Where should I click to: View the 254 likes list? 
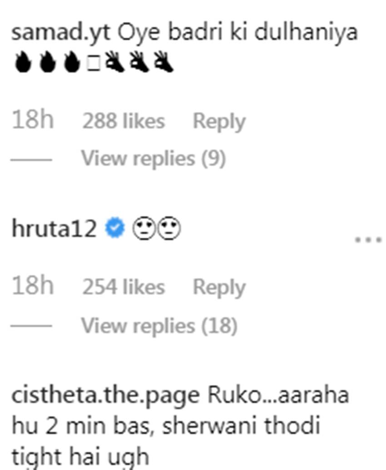point(124,287)
